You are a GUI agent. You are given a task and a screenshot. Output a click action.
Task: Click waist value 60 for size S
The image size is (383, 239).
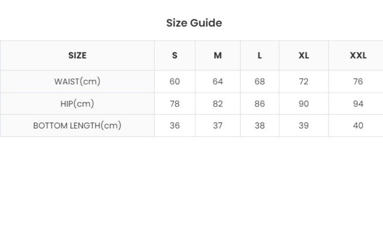click(174, 82)
